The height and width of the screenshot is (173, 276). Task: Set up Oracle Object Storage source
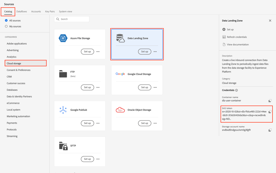click(145, 123)
